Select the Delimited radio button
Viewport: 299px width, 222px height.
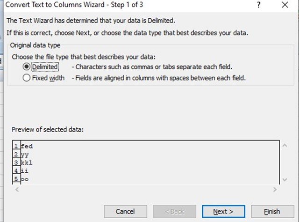pyautogui.click(x=26, y=67)
